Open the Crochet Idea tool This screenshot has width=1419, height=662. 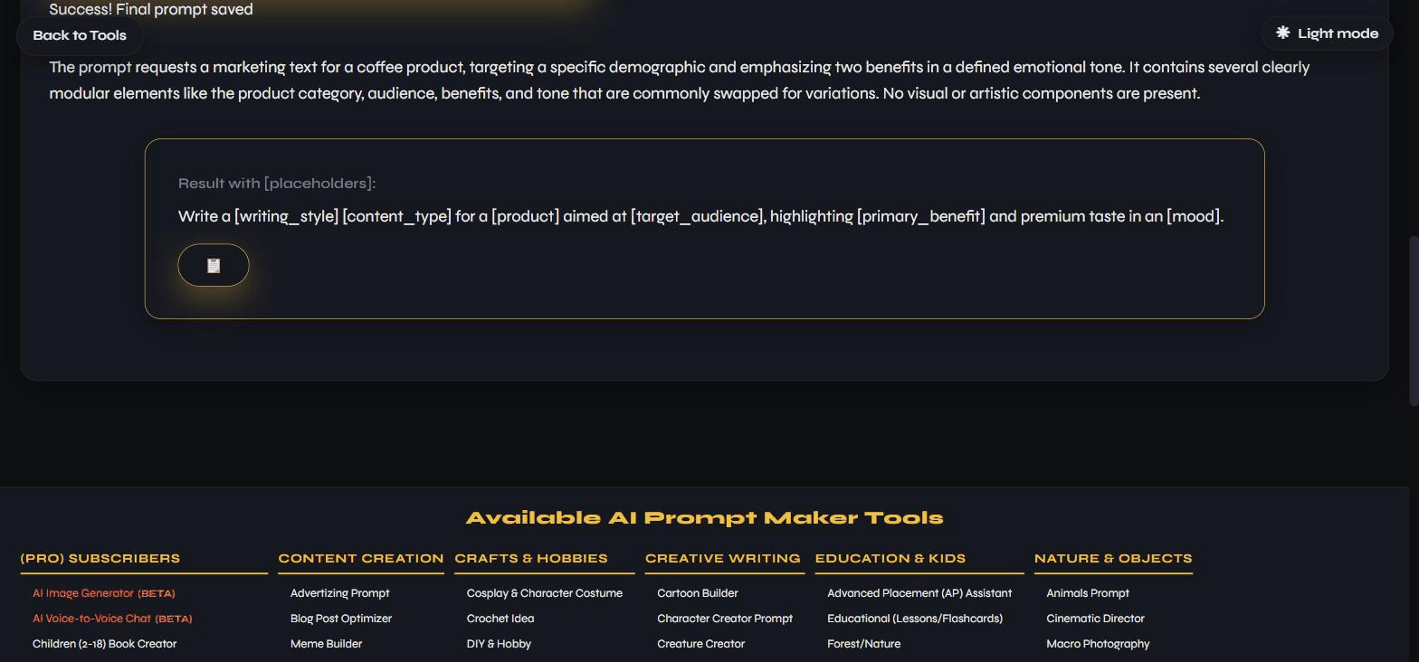(500, 619)
